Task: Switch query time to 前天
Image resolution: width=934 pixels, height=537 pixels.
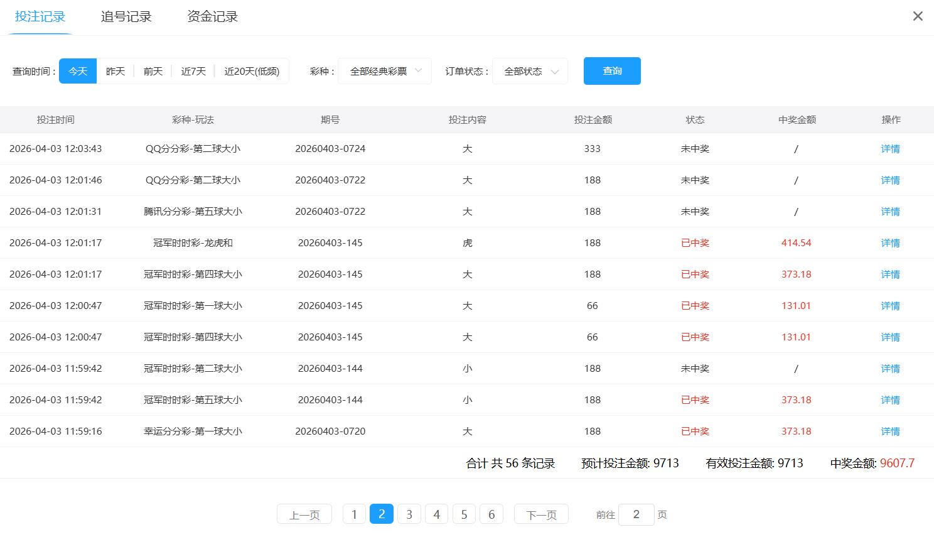Action: tap(153, 71)
